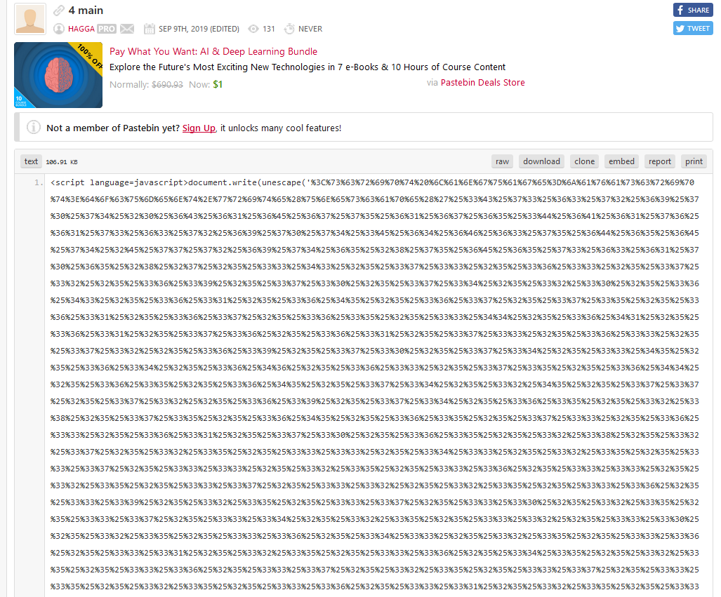This screenshot has height=597, width=721.
Task: Click the first code line starting '<script language=javascript>'
Action: (373, 182)
